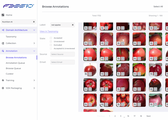Expand the Collection menu chevron
The image size is (168, 120).
pyautogui.click(x=34, y=43)
